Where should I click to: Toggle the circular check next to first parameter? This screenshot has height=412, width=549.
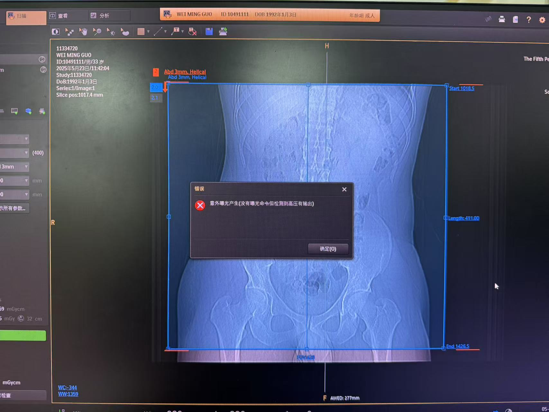pos(42,59)
